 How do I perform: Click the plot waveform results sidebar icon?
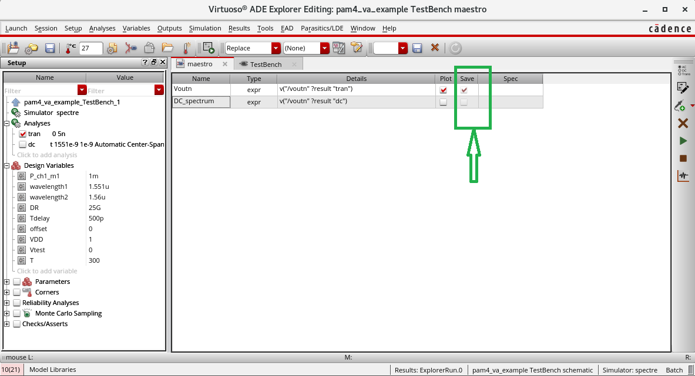point(683,175)
